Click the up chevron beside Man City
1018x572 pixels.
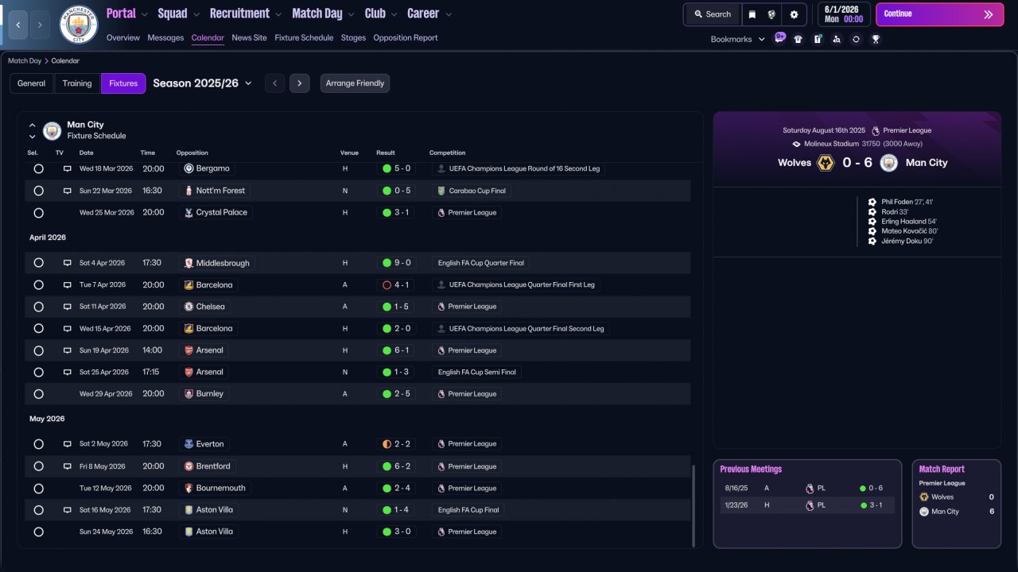coord(33,125)
